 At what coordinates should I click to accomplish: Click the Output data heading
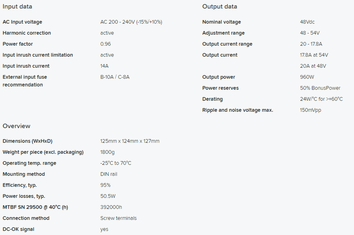click(220, 7)
